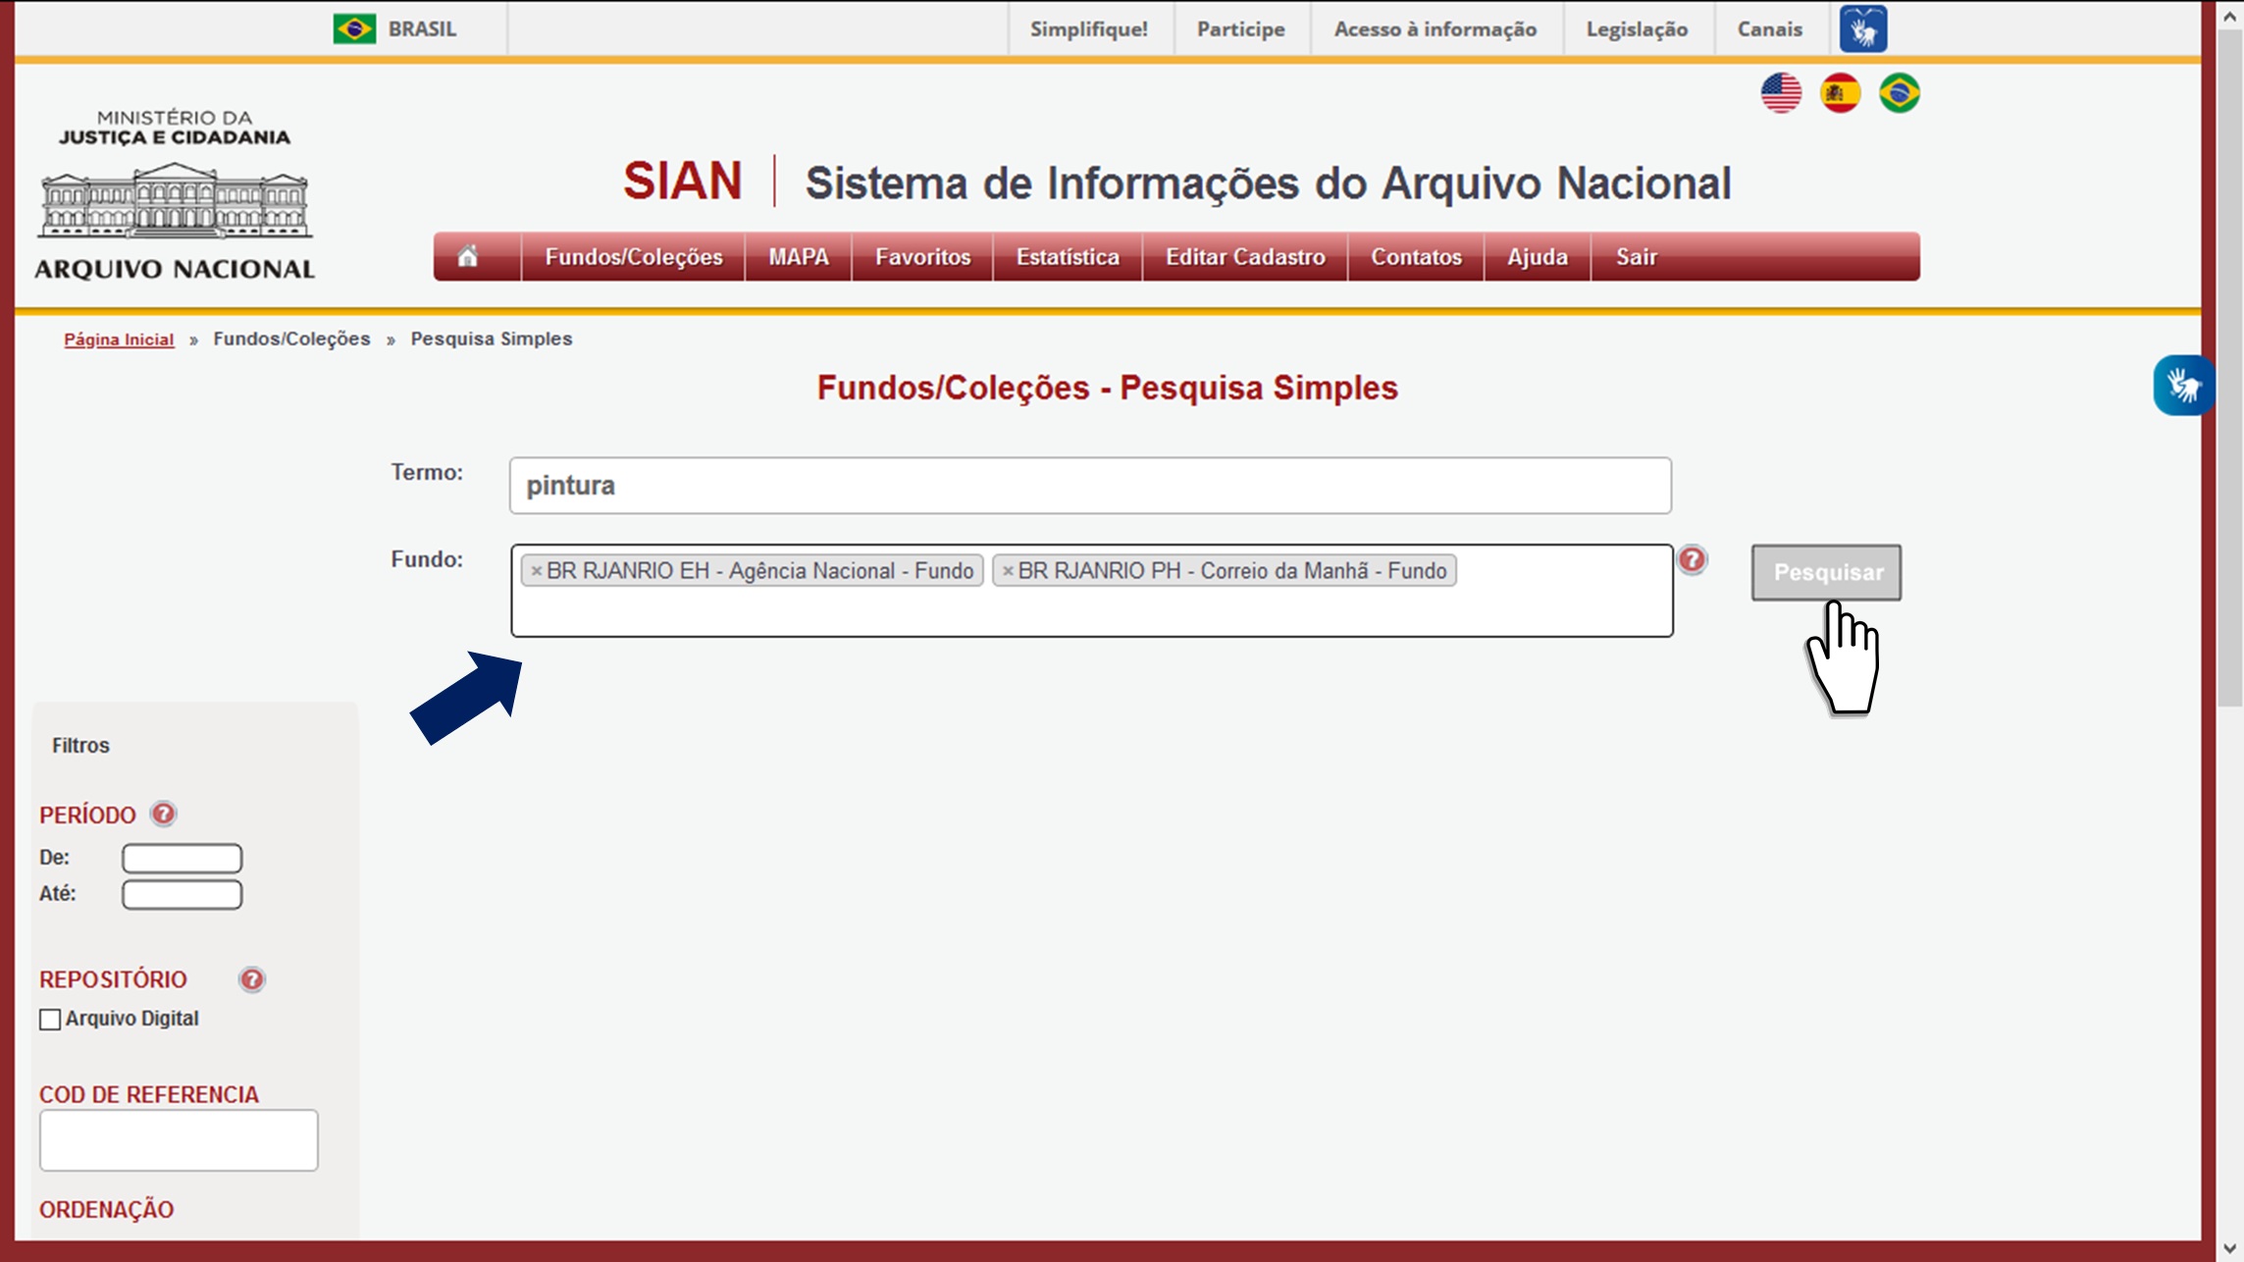The width and height of the screenshot is (2244, 1262).
Task: Activate the VLibras icon on the right edge
Action: pyautogui.click(x=2183, y=386)
